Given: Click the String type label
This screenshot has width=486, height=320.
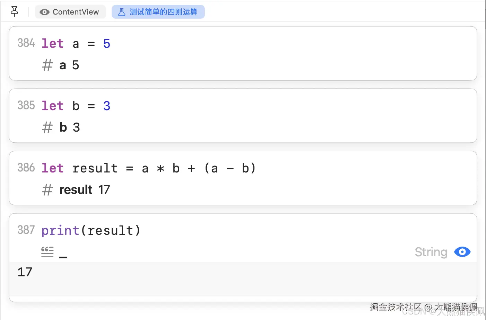Looking at the screenshot, I should (x=431, y=252).
